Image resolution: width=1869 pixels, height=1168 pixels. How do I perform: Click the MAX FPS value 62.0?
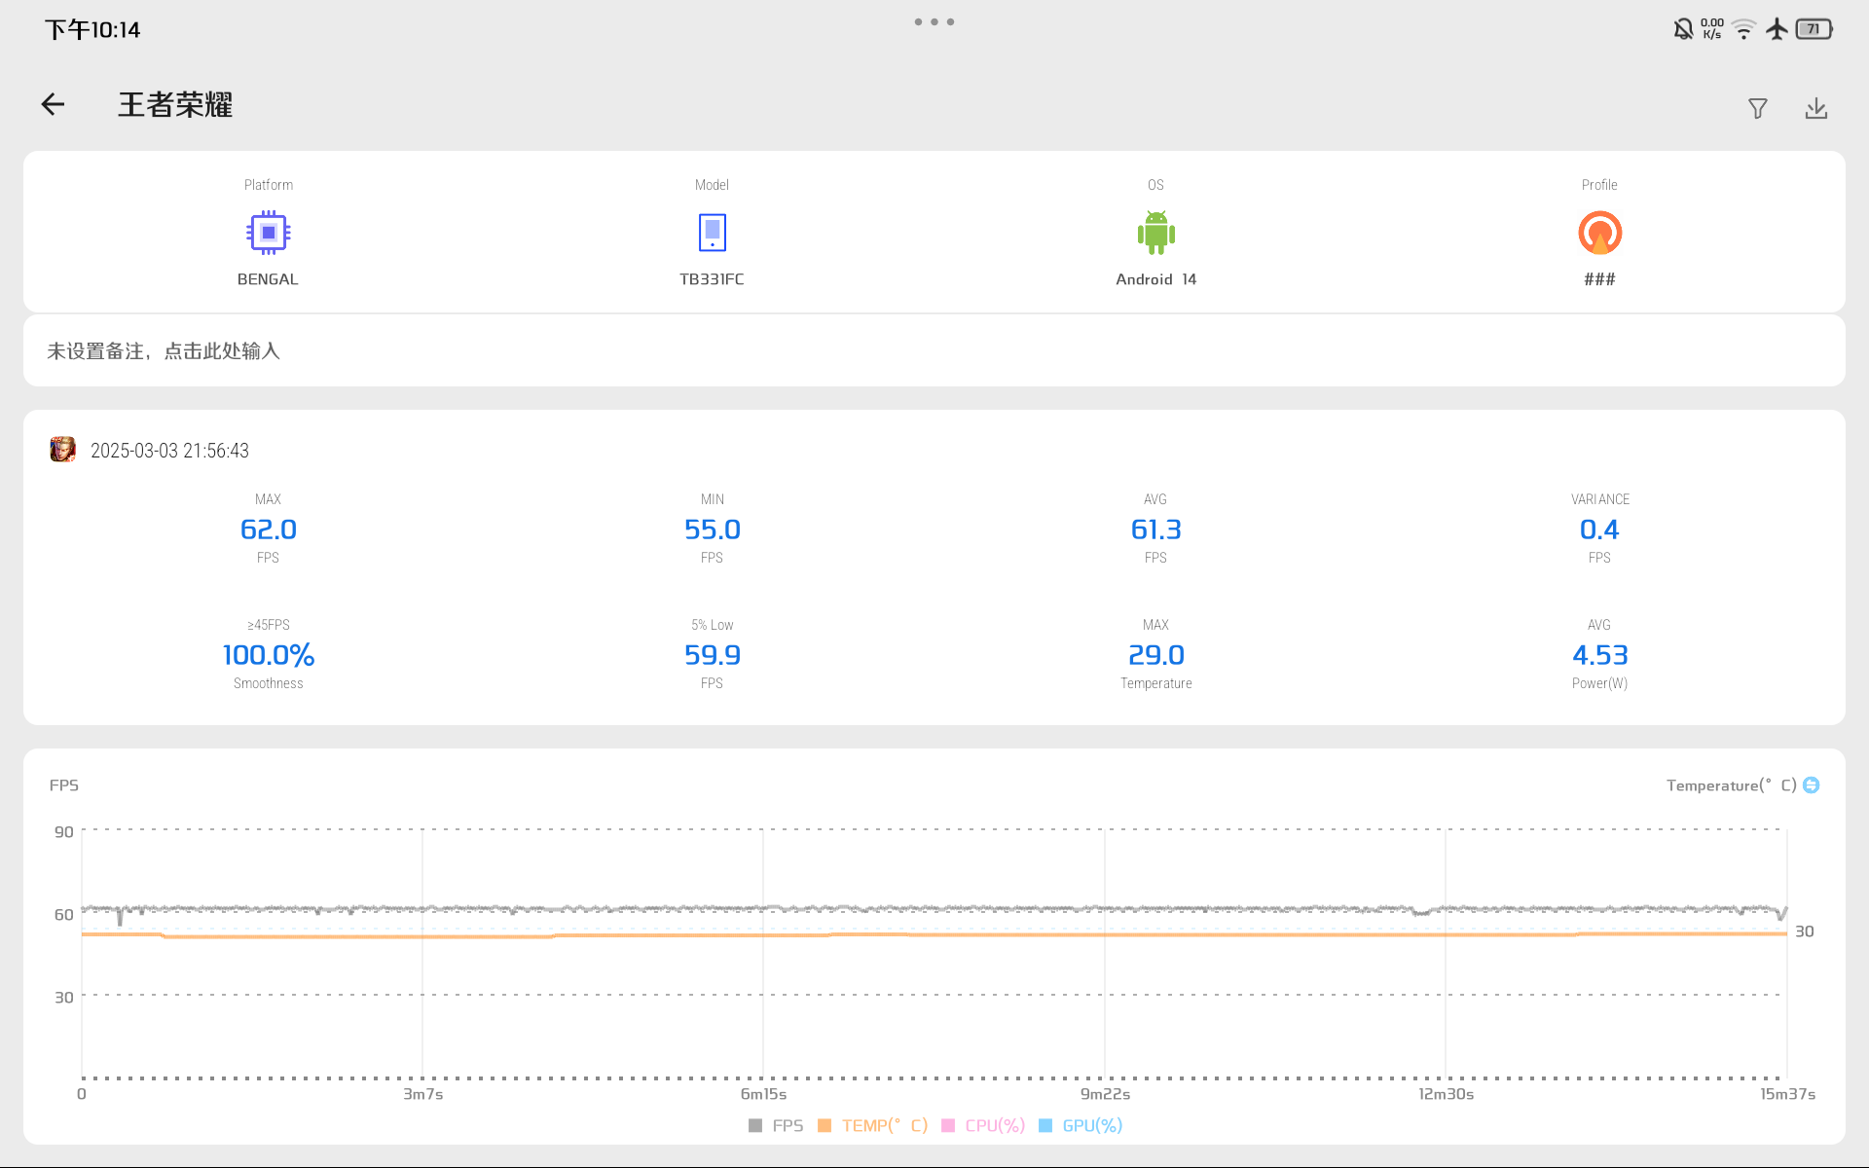tap(268, 529)
